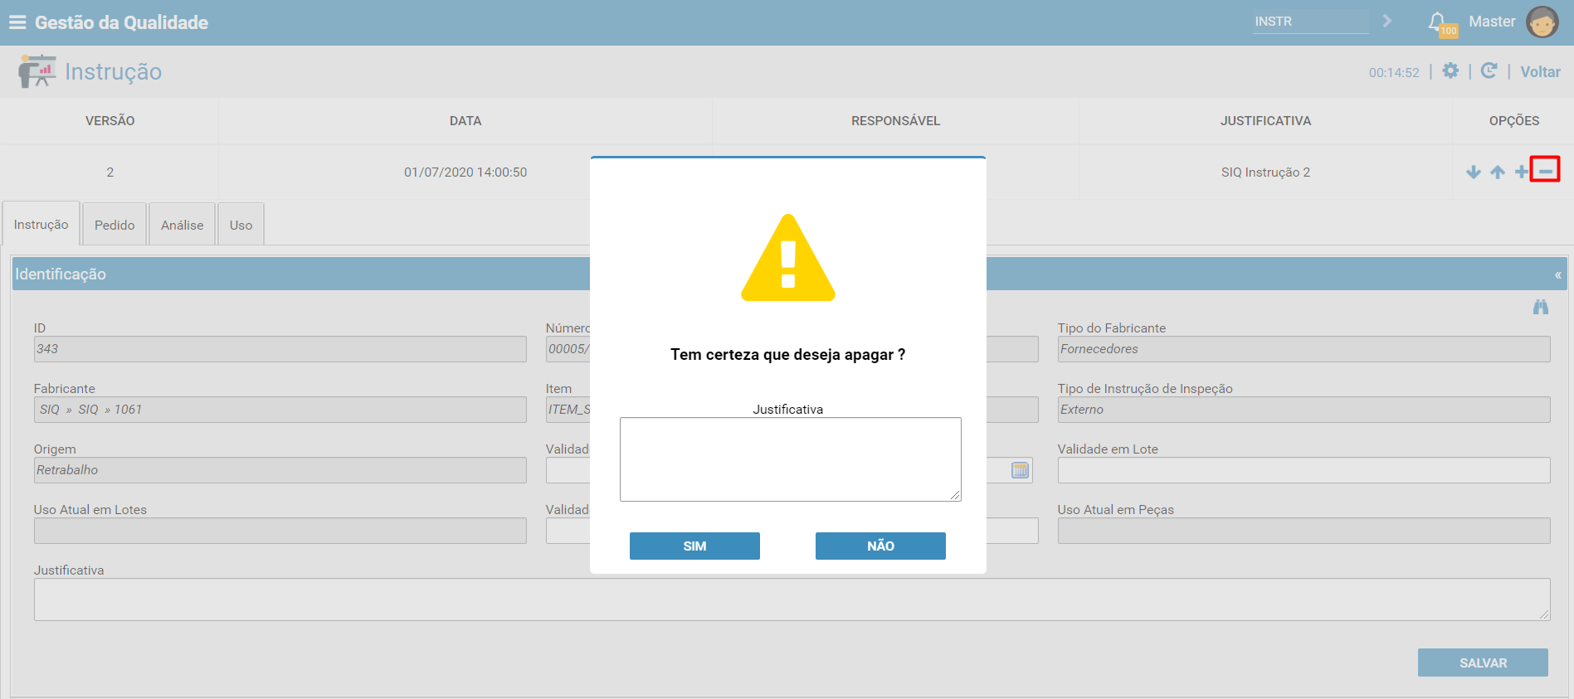This screenshot has width=1574, height=699.
Task: Open the hamburger menu next to Gestão da Qualidade
Action: click(17, 22)
